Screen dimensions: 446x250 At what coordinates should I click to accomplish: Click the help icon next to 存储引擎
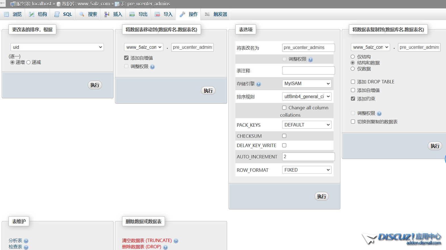258,84
